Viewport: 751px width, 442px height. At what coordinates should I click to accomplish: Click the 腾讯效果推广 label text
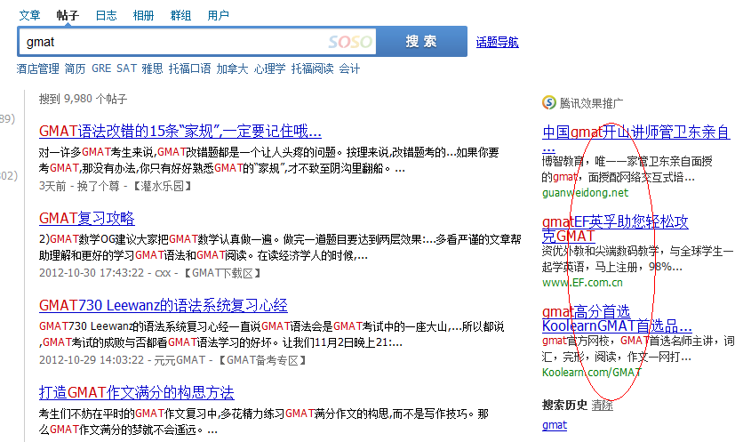click(591, 103)
